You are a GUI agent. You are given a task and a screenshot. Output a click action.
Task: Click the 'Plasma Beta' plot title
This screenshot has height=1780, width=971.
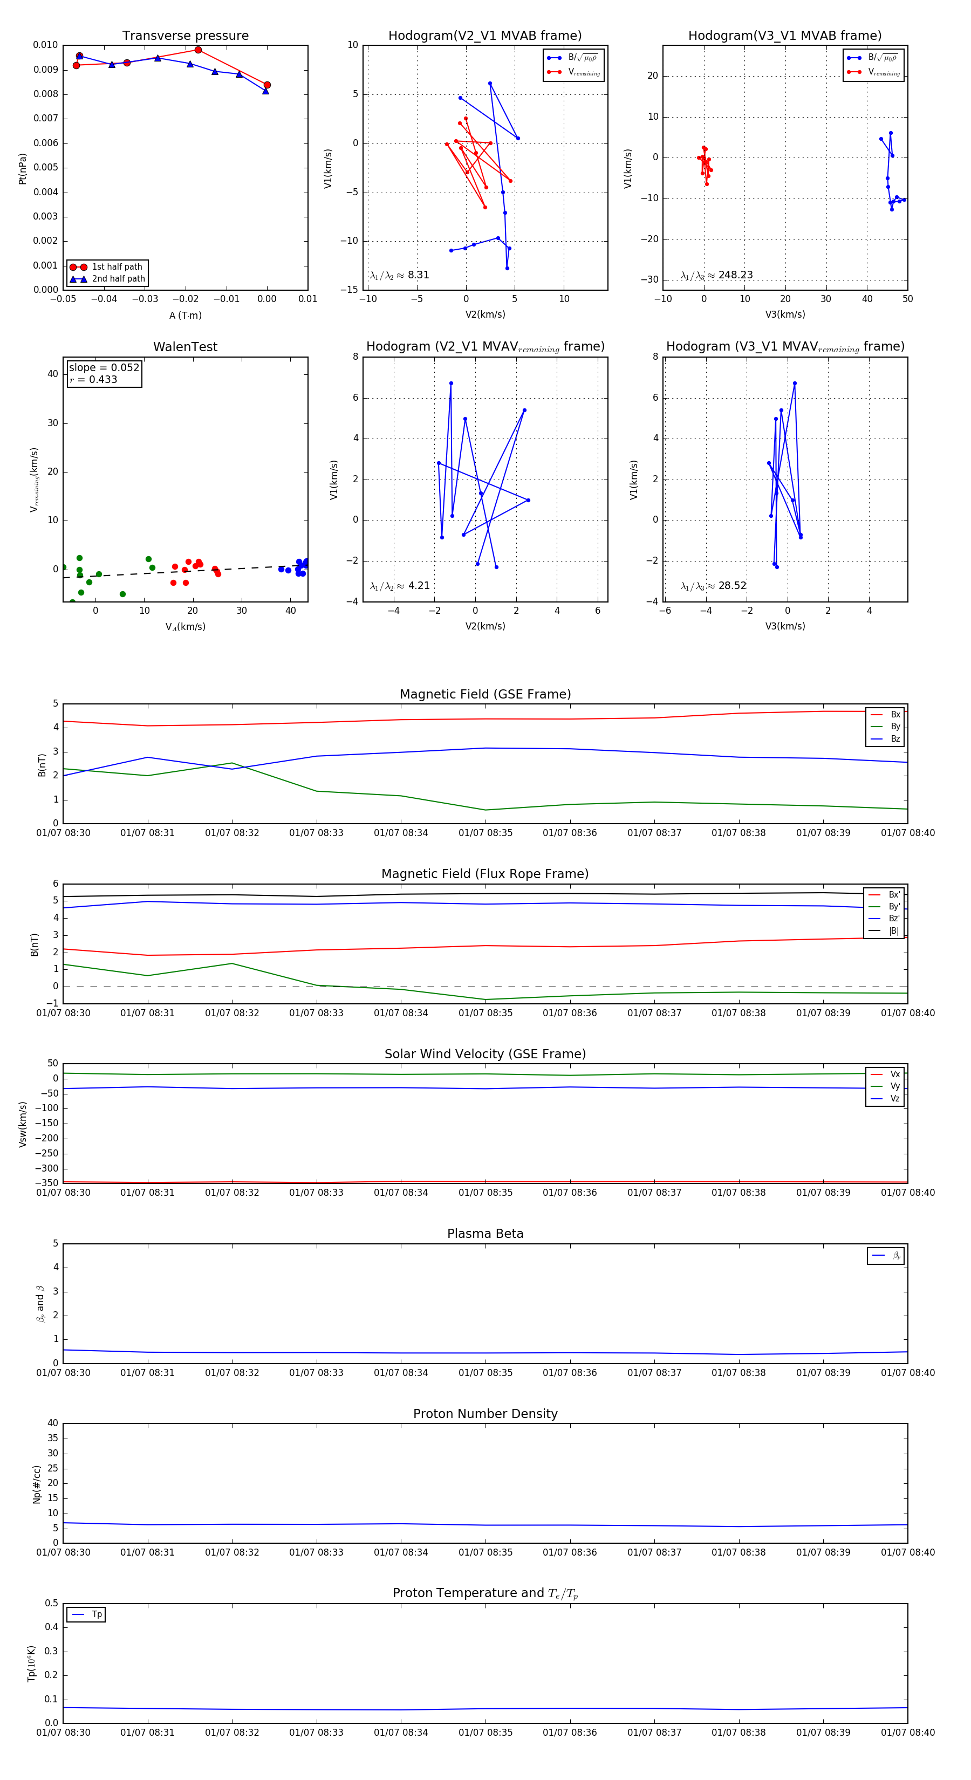(485, 1234)
